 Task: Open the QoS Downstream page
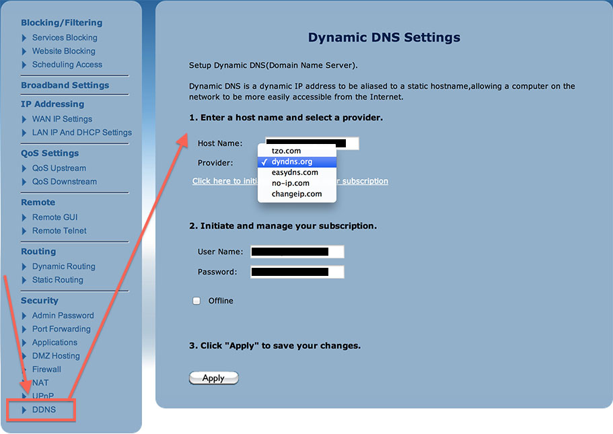pos(65,182)
